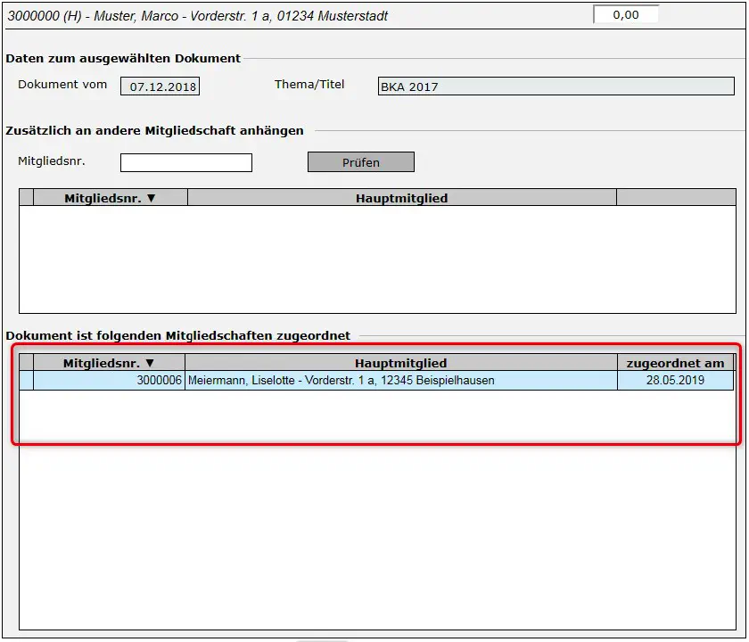Click the corner selector cell of assigned table

26,363
